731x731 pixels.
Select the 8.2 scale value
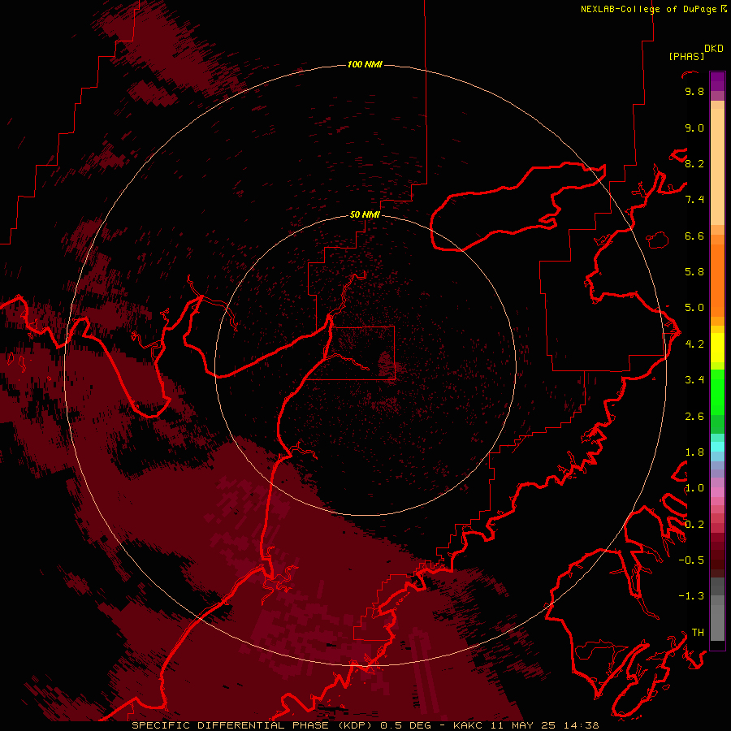click(694, 163)
